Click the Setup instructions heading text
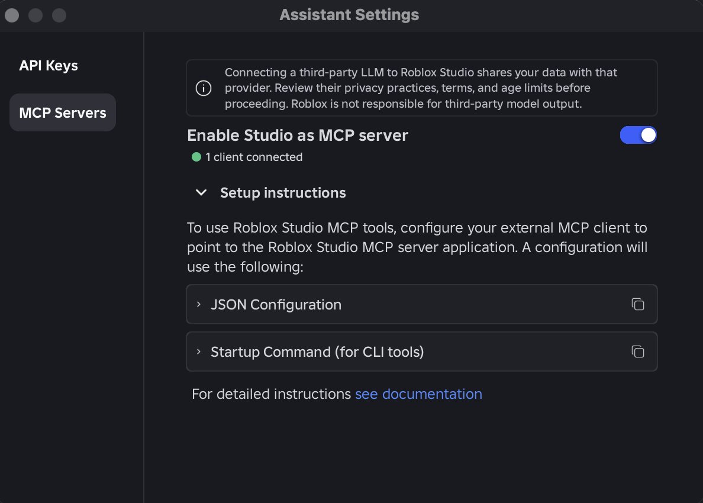The height and width of the screenshot is (503, 703). (x=283, y=192)
